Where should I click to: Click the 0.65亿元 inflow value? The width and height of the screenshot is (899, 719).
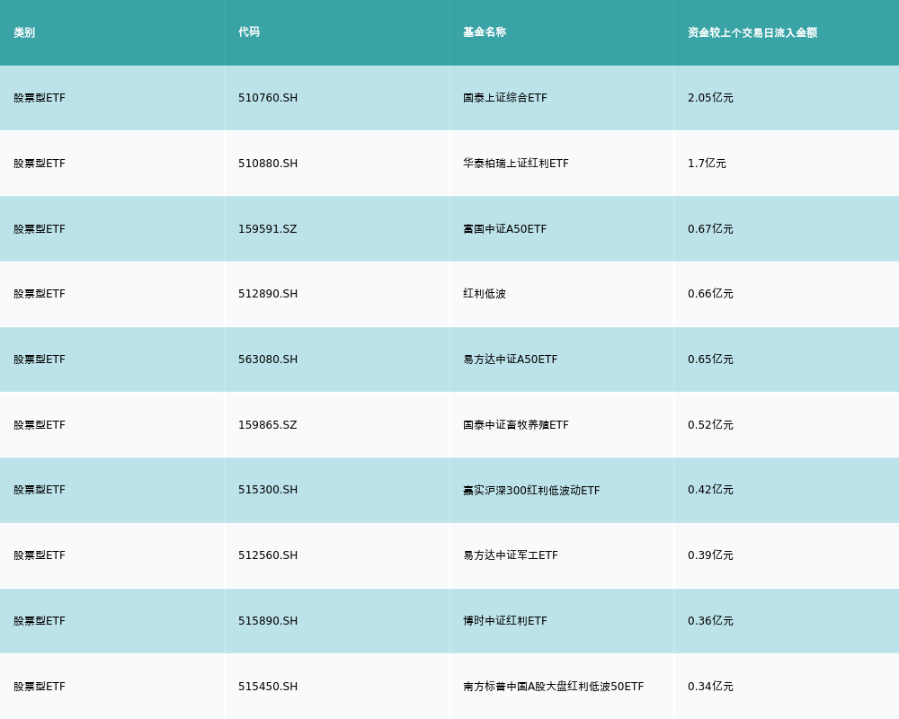coord(710,359)
